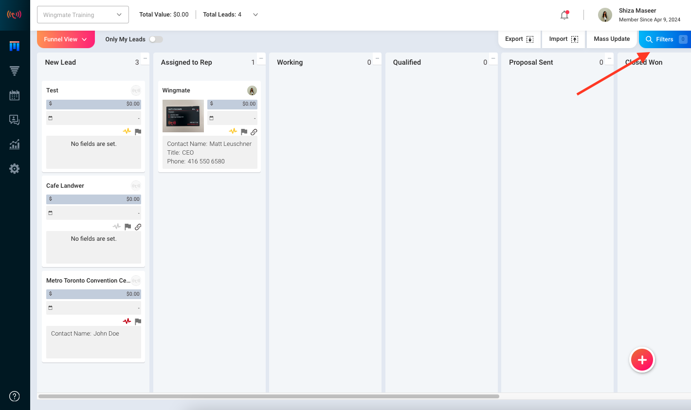The width and height of the screenshot is (691, 410).
Task: Open the Wingmate lead card title
Action: [x=176, y=90]
